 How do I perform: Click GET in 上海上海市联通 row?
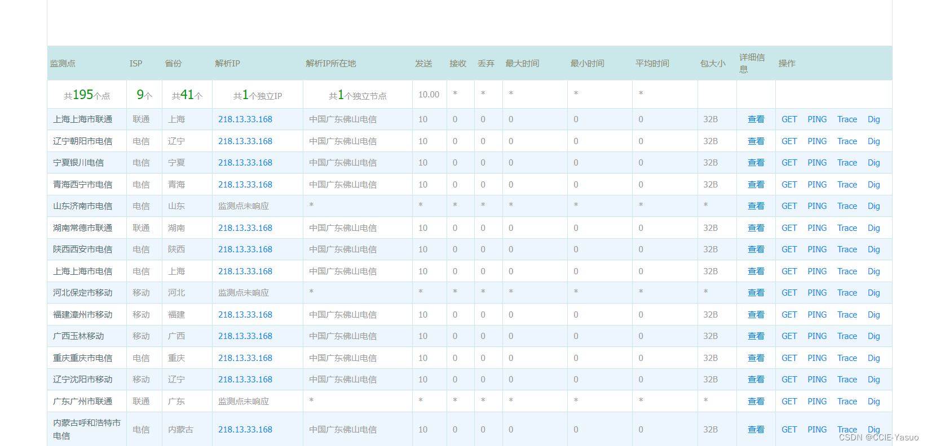tap(789, 119)
